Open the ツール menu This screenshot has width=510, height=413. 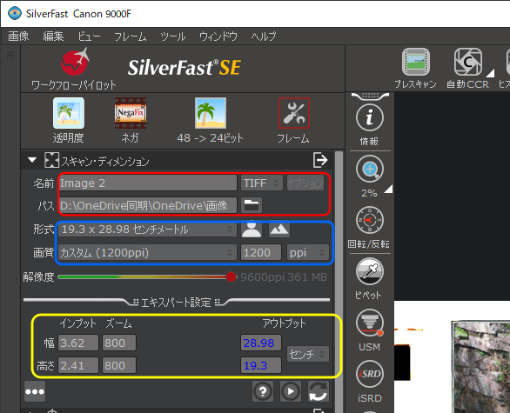172,36
